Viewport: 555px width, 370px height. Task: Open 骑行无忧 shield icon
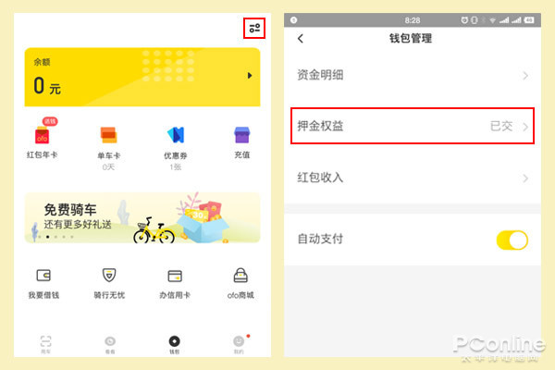109,275
